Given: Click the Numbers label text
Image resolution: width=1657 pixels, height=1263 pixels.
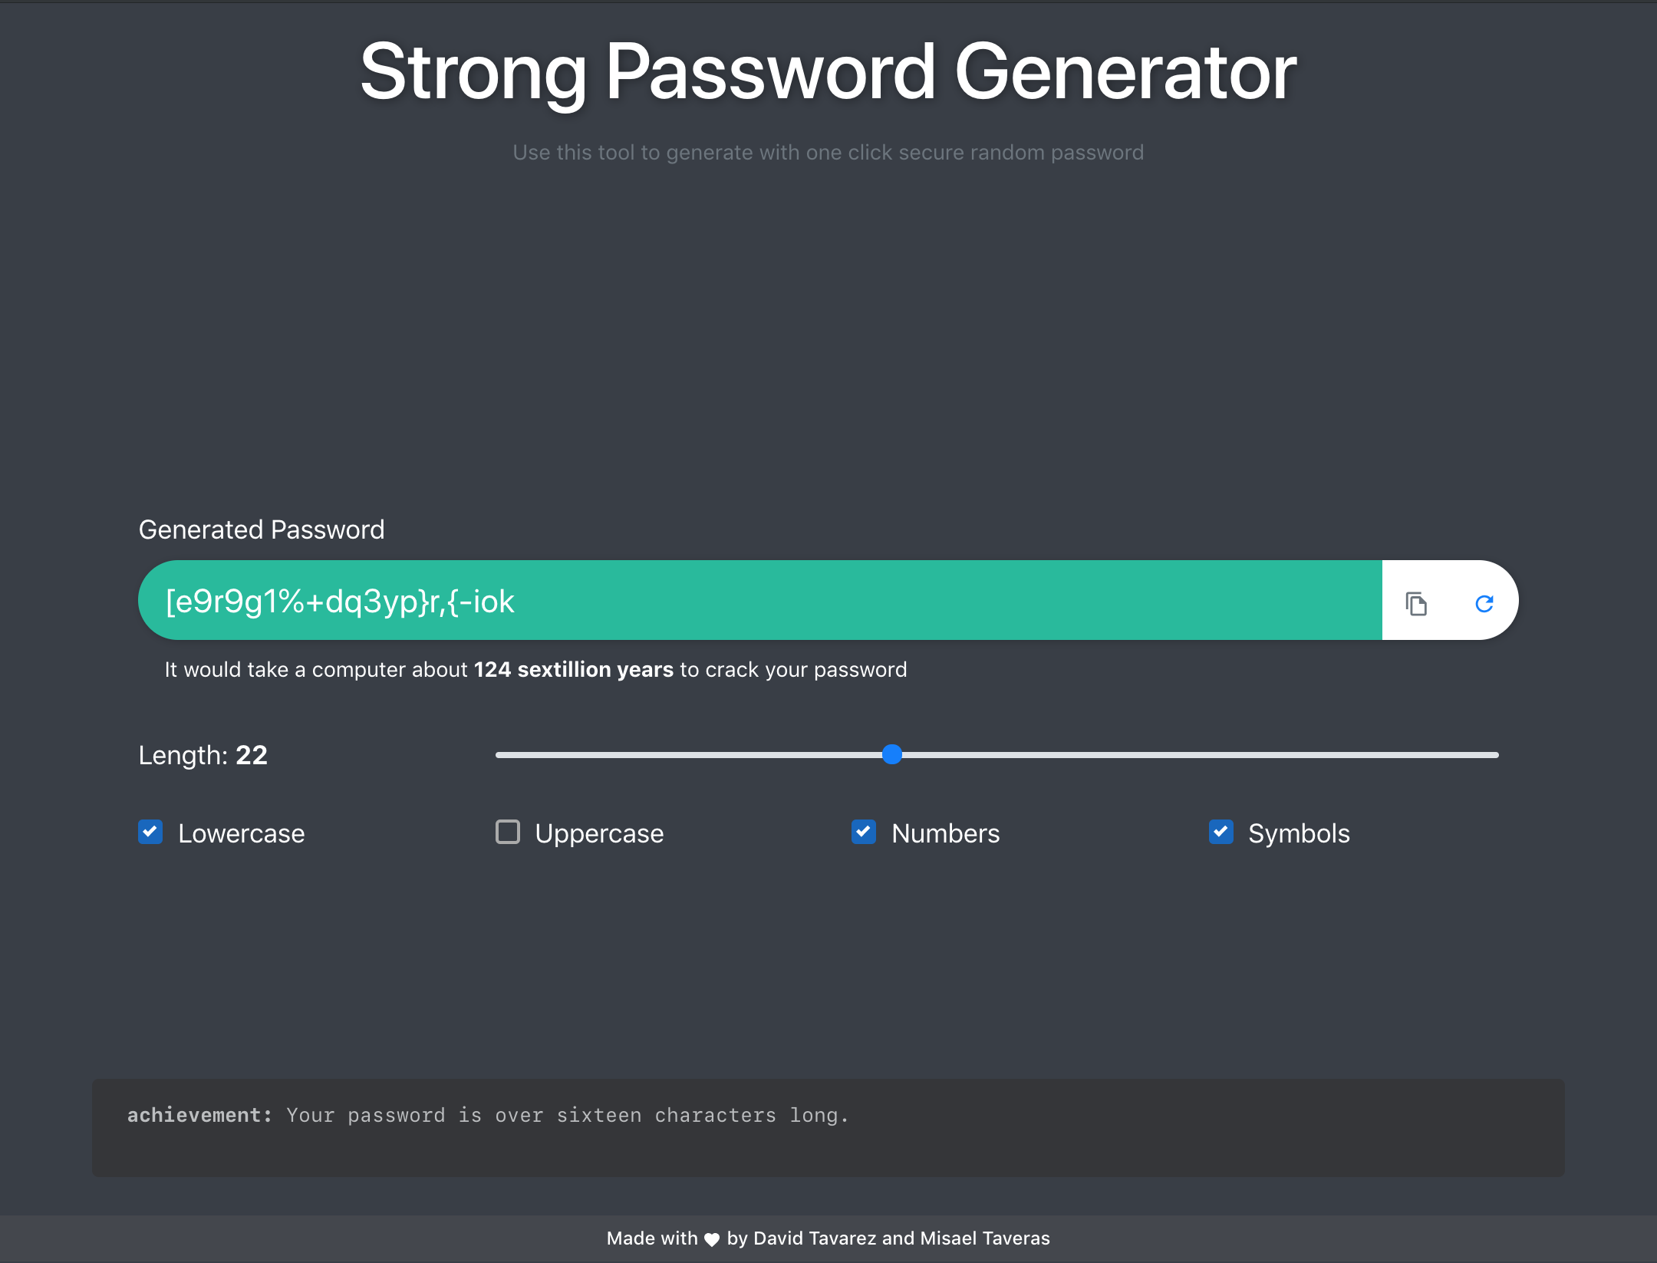Looking at the screenshot, I should click(x=945, y=833).
